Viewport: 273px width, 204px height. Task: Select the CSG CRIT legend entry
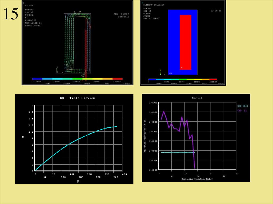pos(242,106)
